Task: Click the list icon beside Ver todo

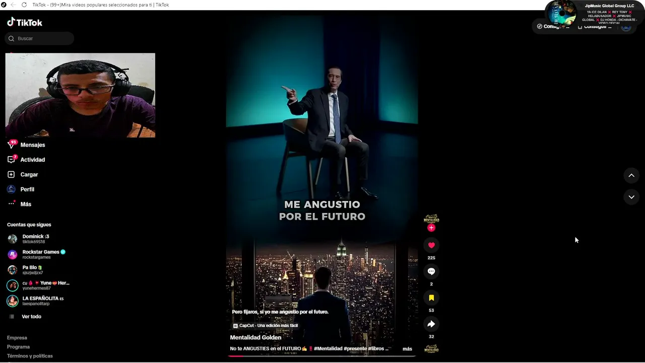Action: click(12, 317)
